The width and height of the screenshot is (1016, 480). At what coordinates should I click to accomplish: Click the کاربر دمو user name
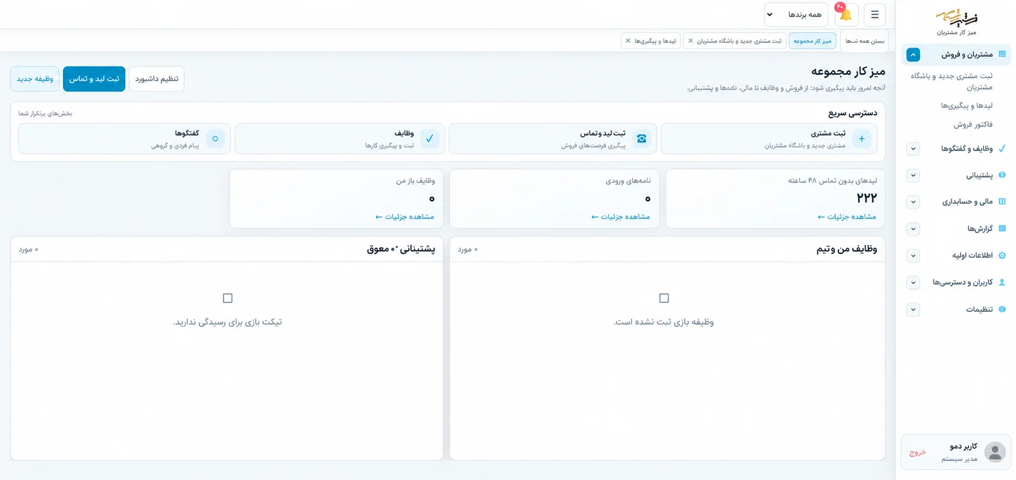963,446
